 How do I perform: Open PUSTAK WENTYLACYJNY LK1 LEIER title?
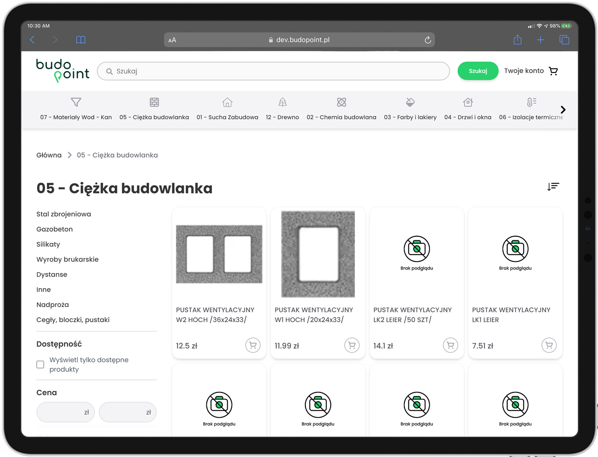pyautogui.click(x=511, y=315)
